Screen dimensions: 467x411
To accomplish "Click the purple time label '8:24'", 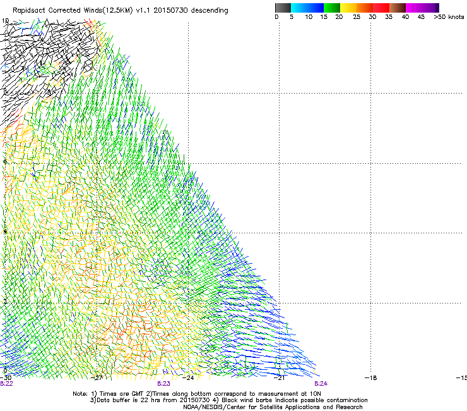I will [x=321, y=384].
